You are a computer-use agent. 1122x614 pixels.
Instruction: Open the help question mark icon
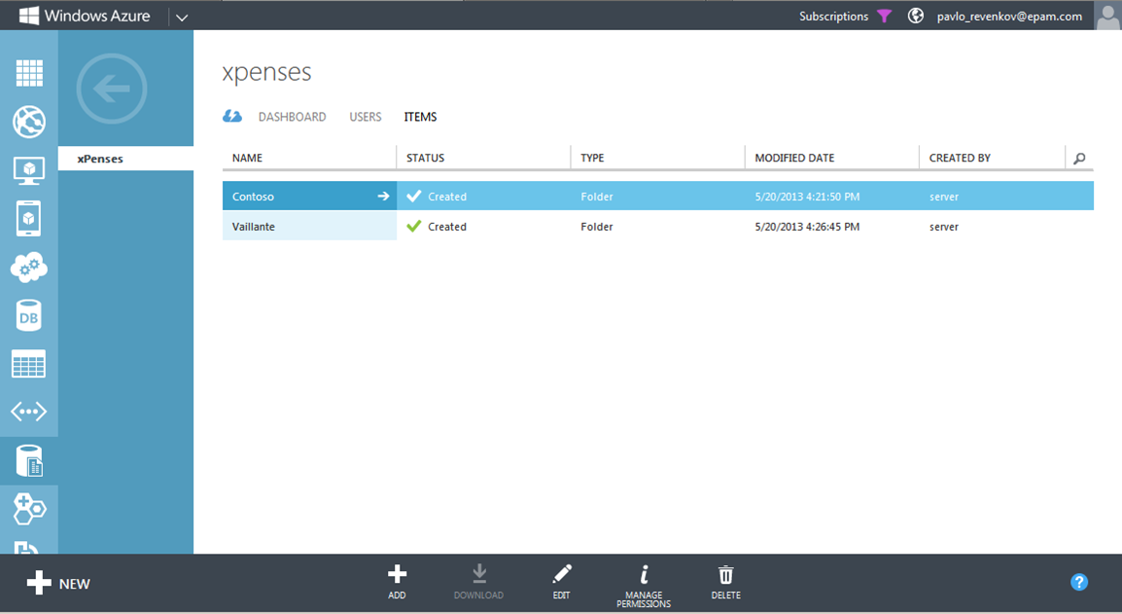coord(1079,582)
